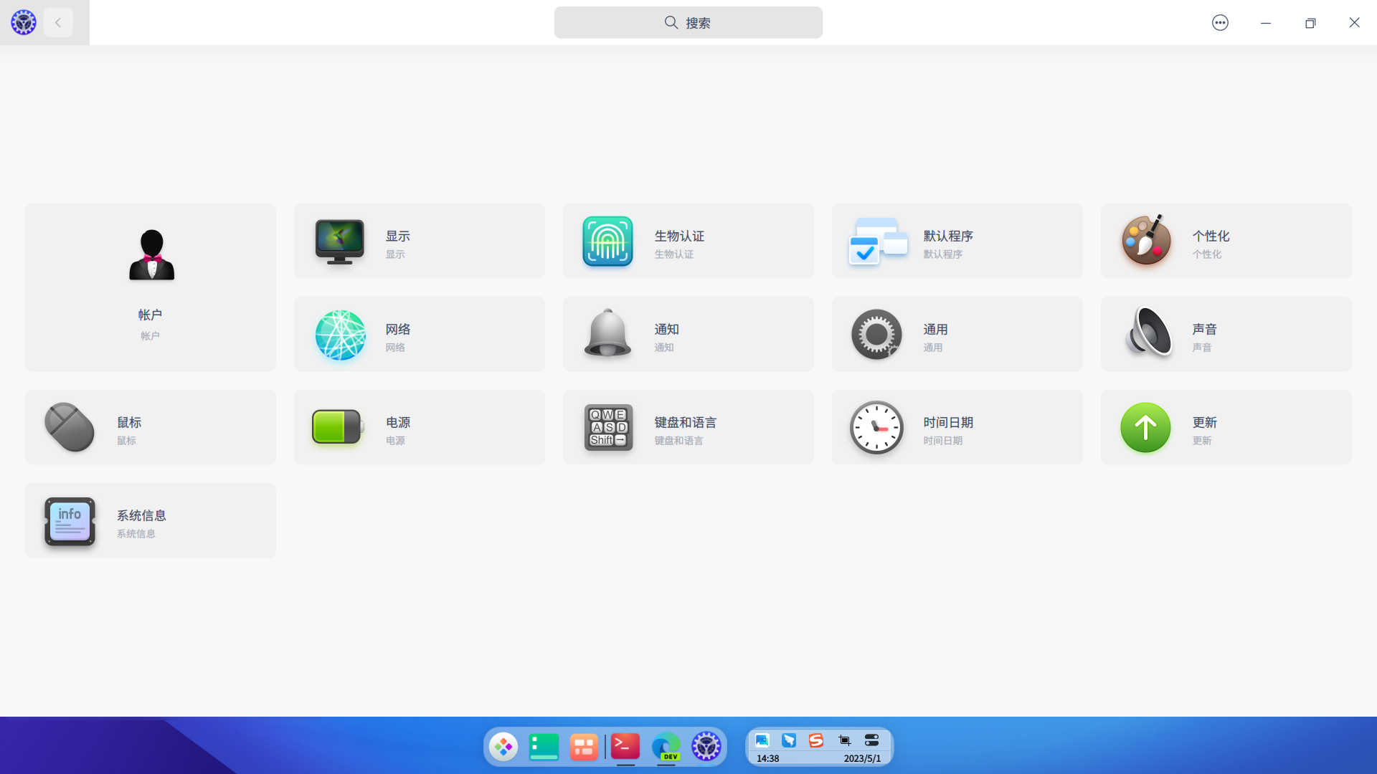This screenshot has width=1377, height=774.
Task: Open the System Info (系统信息) icon
Action: [70, 521]
